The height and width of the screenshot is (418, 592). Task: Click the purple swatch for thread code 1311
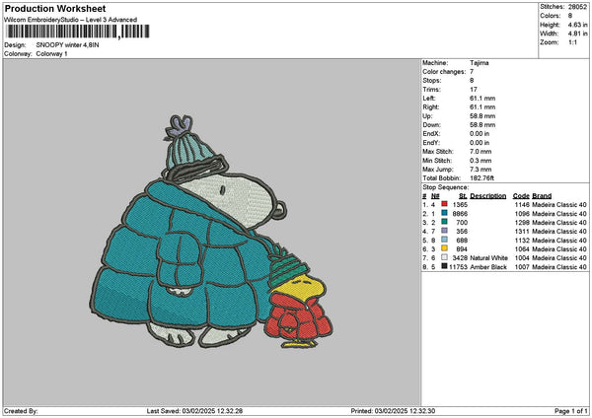coord(444,231)
